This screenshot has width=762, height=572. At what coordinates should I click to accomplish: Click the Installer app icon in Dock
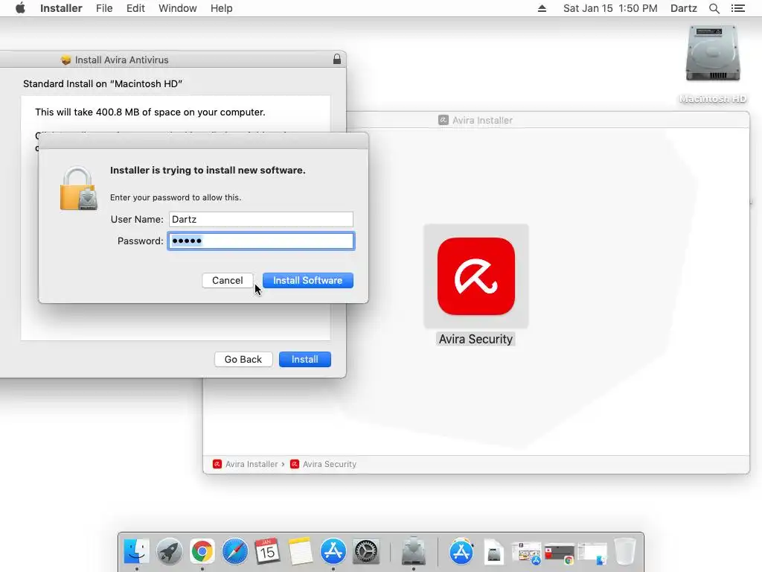click(x=414, y=551)
